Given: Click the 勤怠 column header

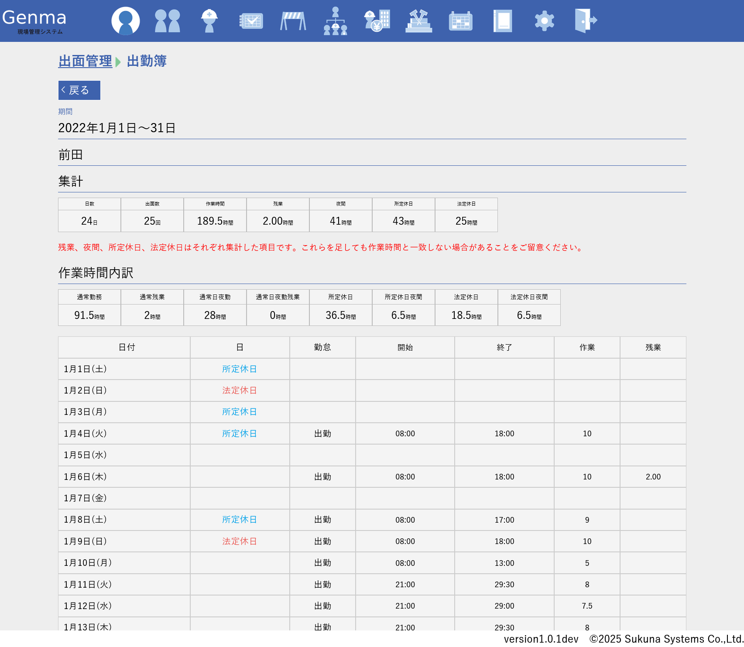Looking at the screenshot, I should coord(322,347).
